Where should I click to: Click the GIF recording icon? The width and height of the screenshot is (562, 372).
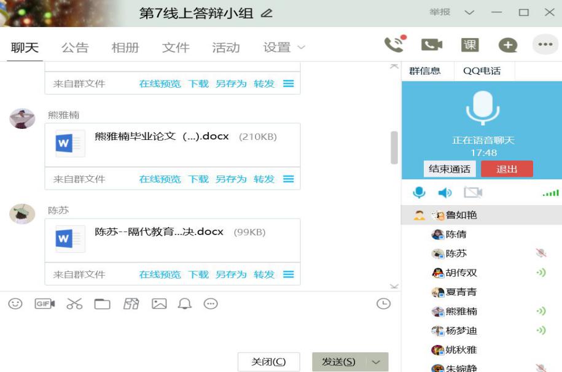[45, 303]
